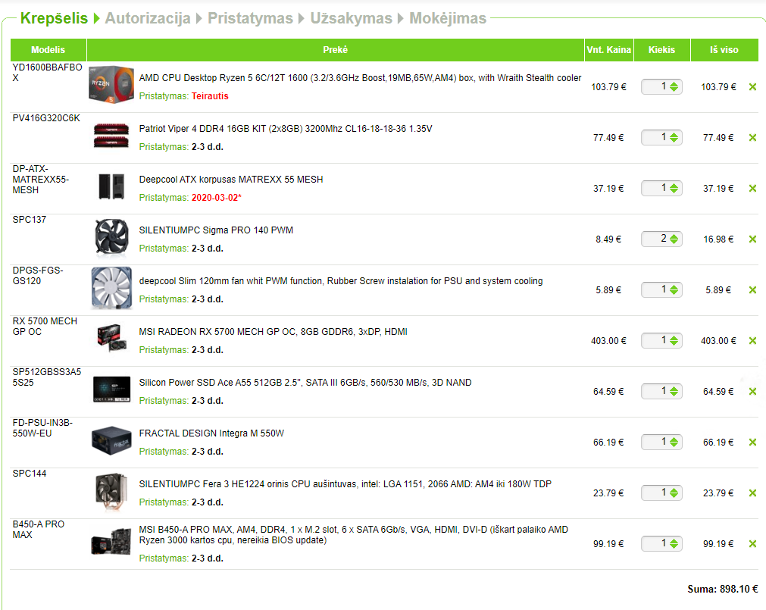The image size is (766, 610).
Task: Adjust quantity arrows for Deepcool MATREXX 55 case
Action: (x=674, y=189)
